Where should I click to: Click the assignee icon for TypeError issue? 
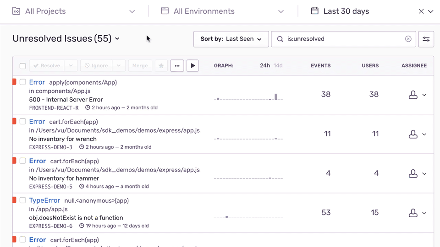[x=413, y=213]
